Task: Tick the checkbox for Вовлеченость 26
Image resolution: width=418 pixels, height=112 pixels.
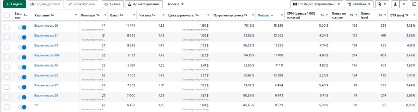Action: (7, 27)
